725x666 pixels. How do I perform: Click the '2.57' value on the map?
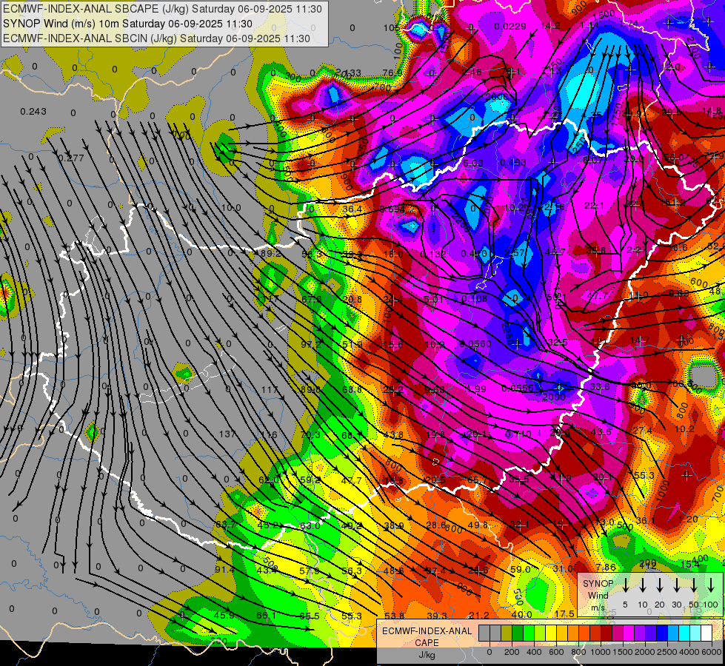tap(515, 253)
